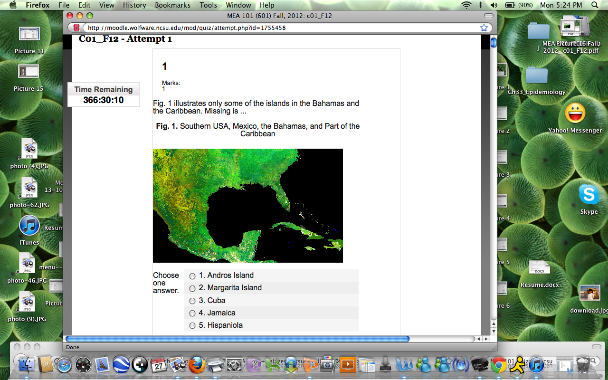Screen dimensions: 608x380
Task: Open Keynote-style orange presentation icon in dock
Action: (348, 365)
